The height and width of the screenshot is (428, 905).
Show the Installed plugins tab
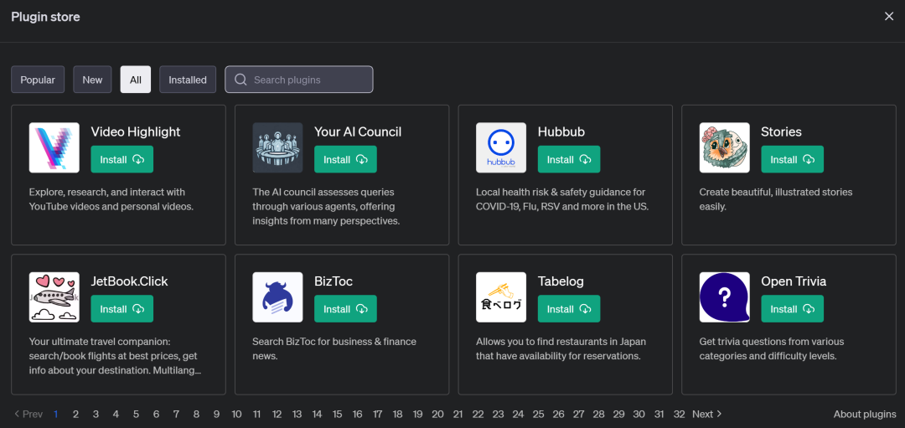pyautogui.click(x=188, y=80)
